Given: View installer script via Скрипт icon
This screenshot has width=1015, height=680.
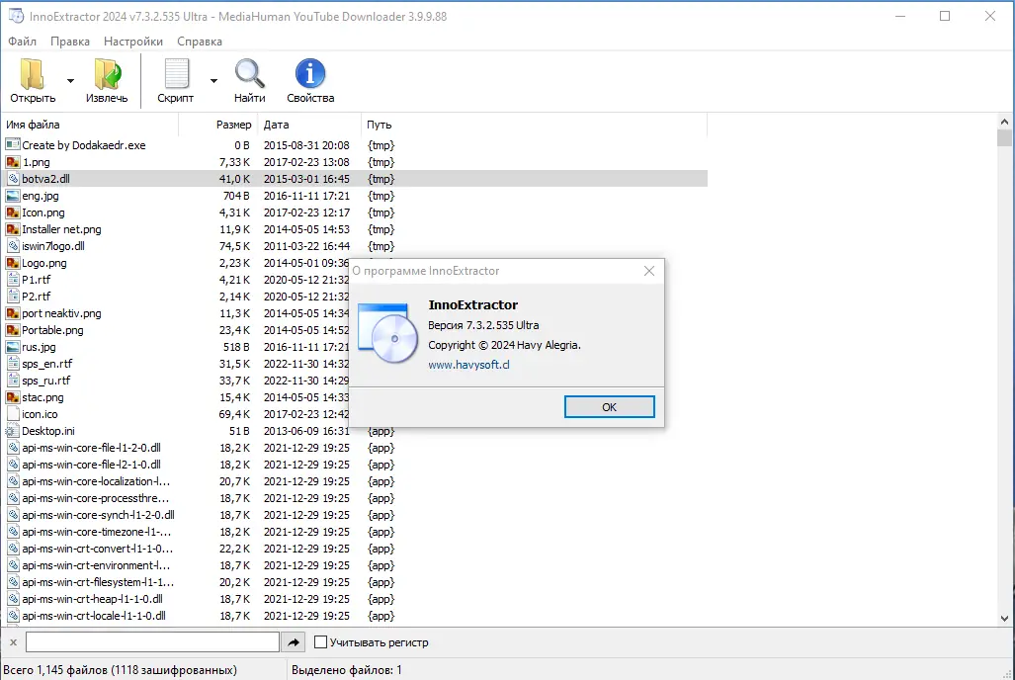Looking at the screenshot, I should click(175, 74).
